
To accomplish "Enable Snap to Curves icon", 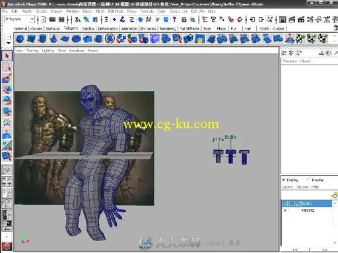I will pyautogui.click(x=213, y=20).
